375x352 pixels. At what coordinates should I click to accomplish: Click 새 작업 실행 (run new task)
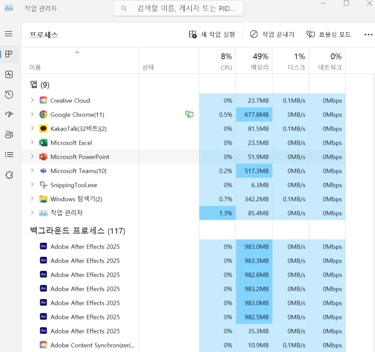tap(212, 34)
